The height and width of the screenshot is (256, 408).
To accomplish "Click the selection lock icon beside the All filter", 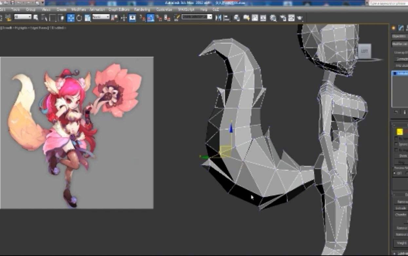I will coord(9,17).
